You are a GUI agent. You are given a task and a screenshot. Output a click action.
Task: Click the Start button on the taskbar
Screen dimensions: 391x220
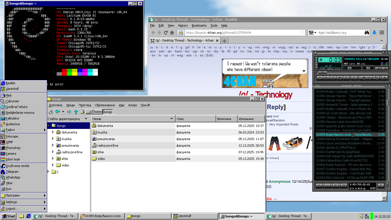(x=9, y=216)
